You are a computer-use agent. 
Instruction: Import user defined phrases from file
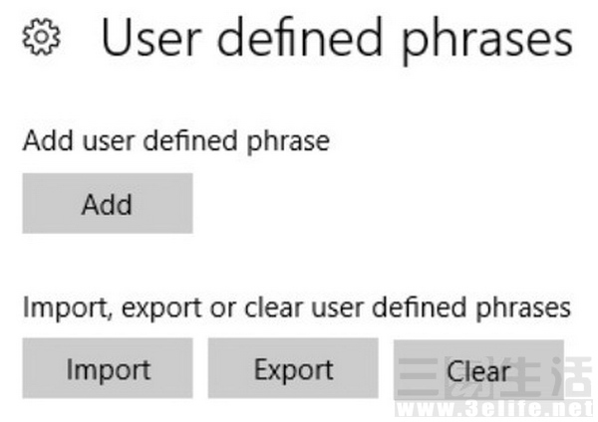pos(108,370)
